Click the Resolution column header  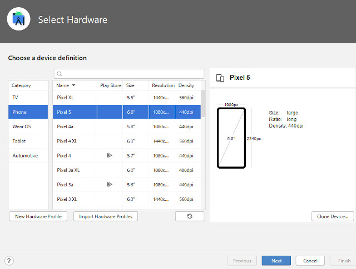pyautogui.click(x=162, y=85)
